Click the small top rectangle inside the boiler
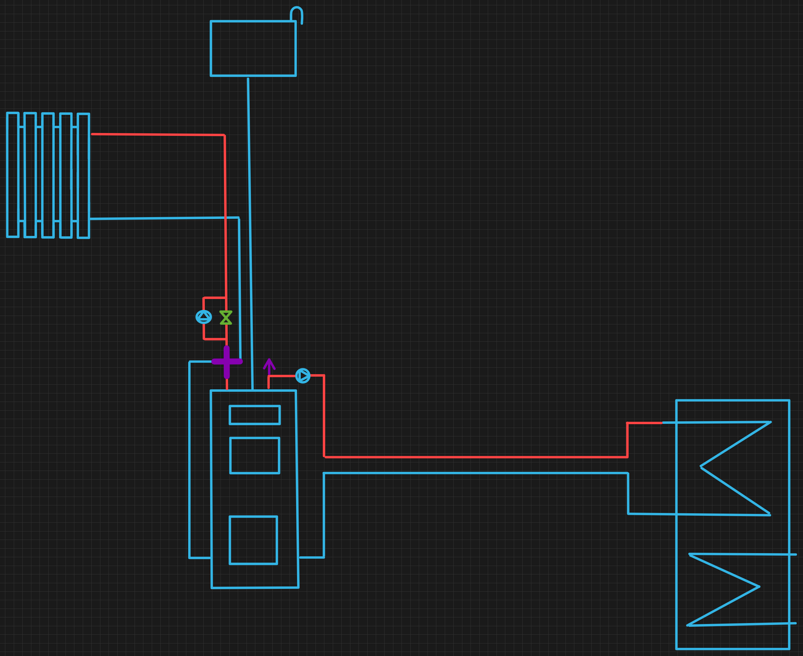The width and height of the screenshot is (803, 656). (x=255, y=415)
